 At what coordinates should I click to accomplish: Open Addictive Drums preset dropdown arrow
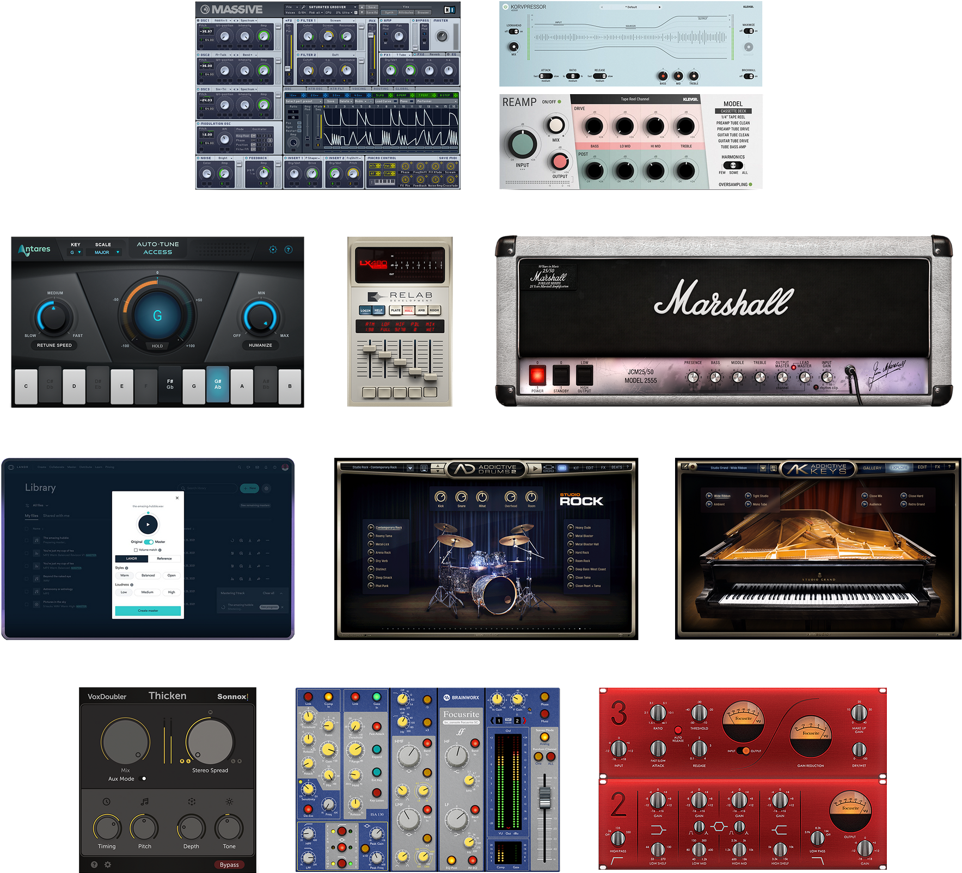coord(410,468)
